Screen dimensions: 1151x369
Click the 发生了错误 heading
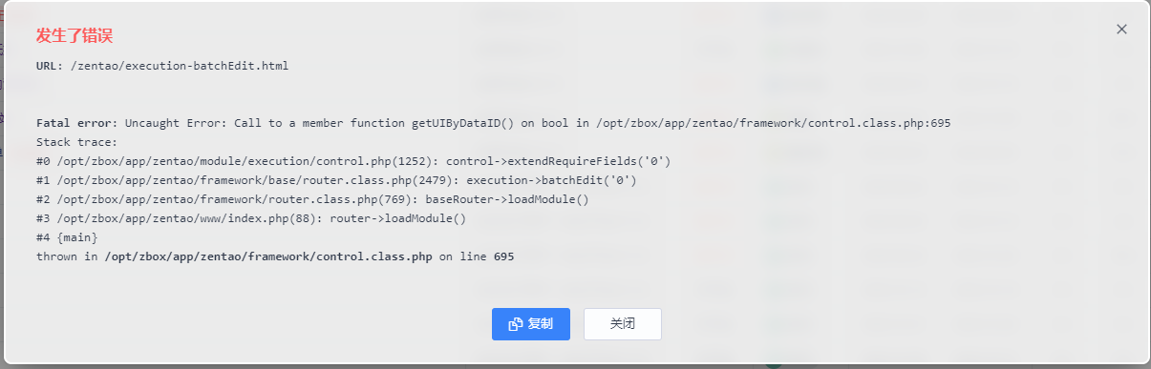tap(75, 36)
